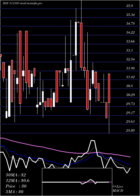Click the '5MA : 30' indicator text
Viewport: 140px width, 196px height.
coord(15,192)
